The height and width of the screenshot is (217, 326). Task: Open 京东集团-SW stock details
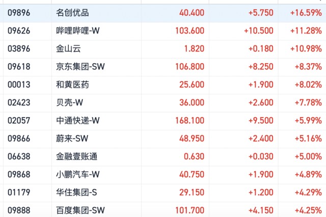80,67
